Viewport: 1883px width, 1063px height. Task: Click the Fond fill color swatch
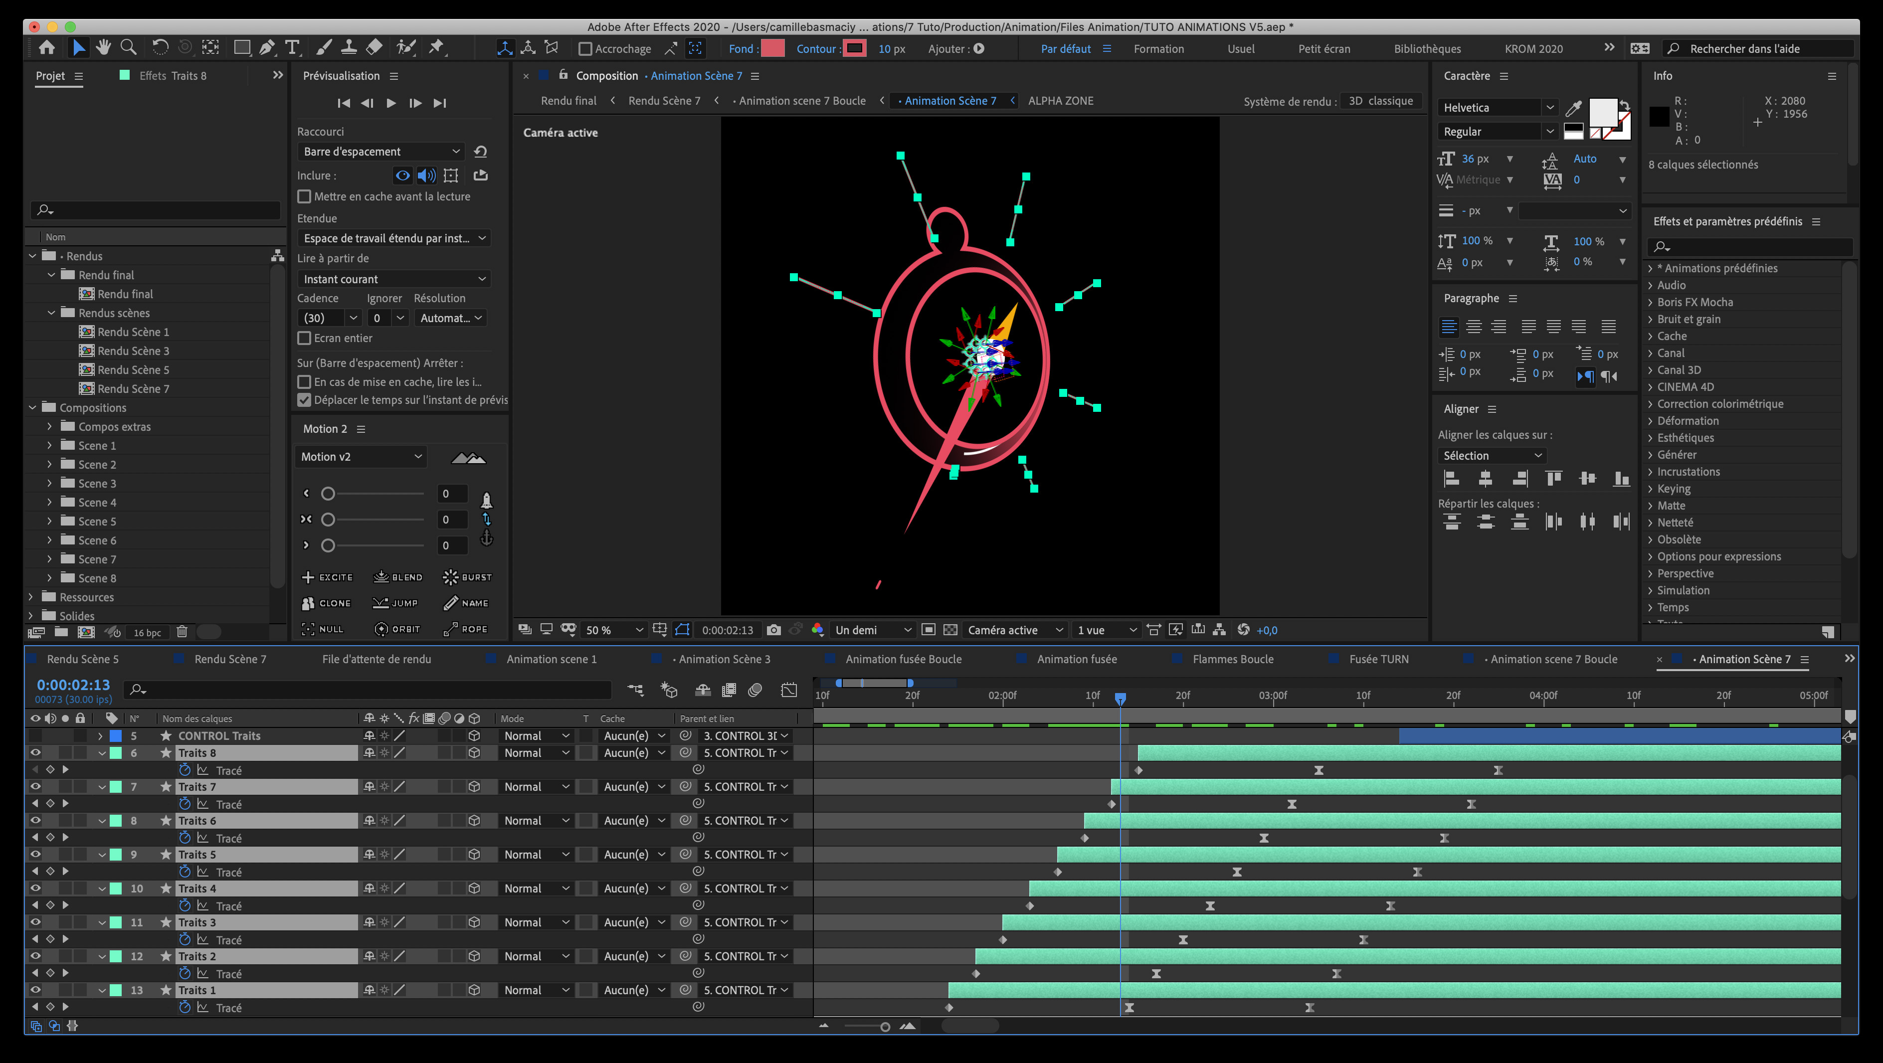pos(772,48)
